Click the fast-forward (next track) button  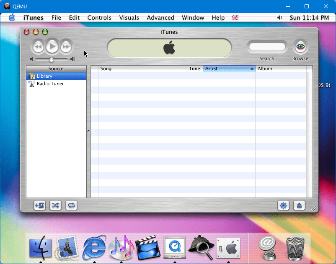click(66, 46)
